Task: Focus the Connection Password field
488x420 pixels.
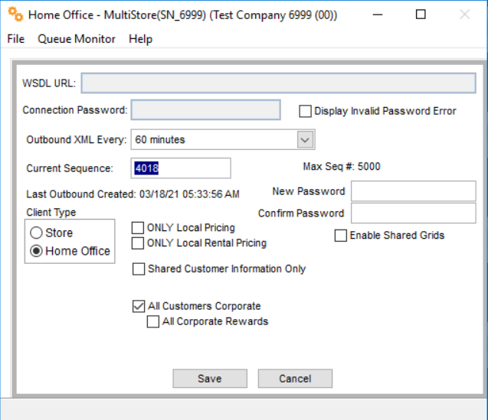Action: 206,109
